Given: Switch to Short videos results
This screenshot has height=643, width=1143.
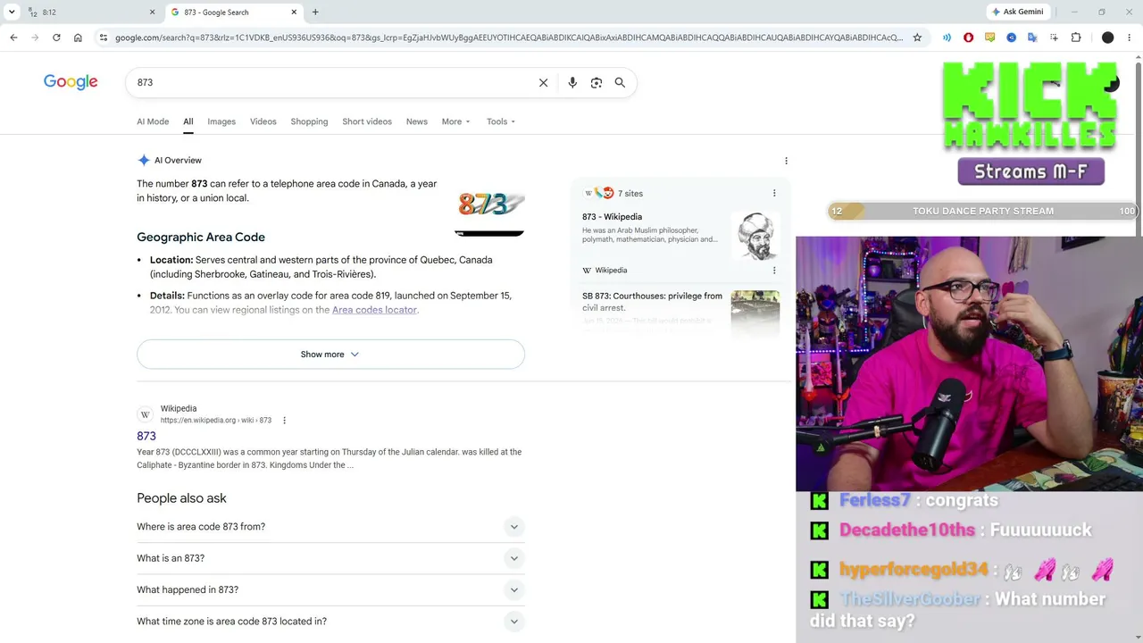Looking at the screenshot, I should [x=367, y=121].
